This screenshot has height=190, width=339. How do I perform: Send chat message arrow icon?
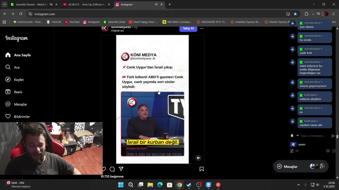[x=333, y=136]
